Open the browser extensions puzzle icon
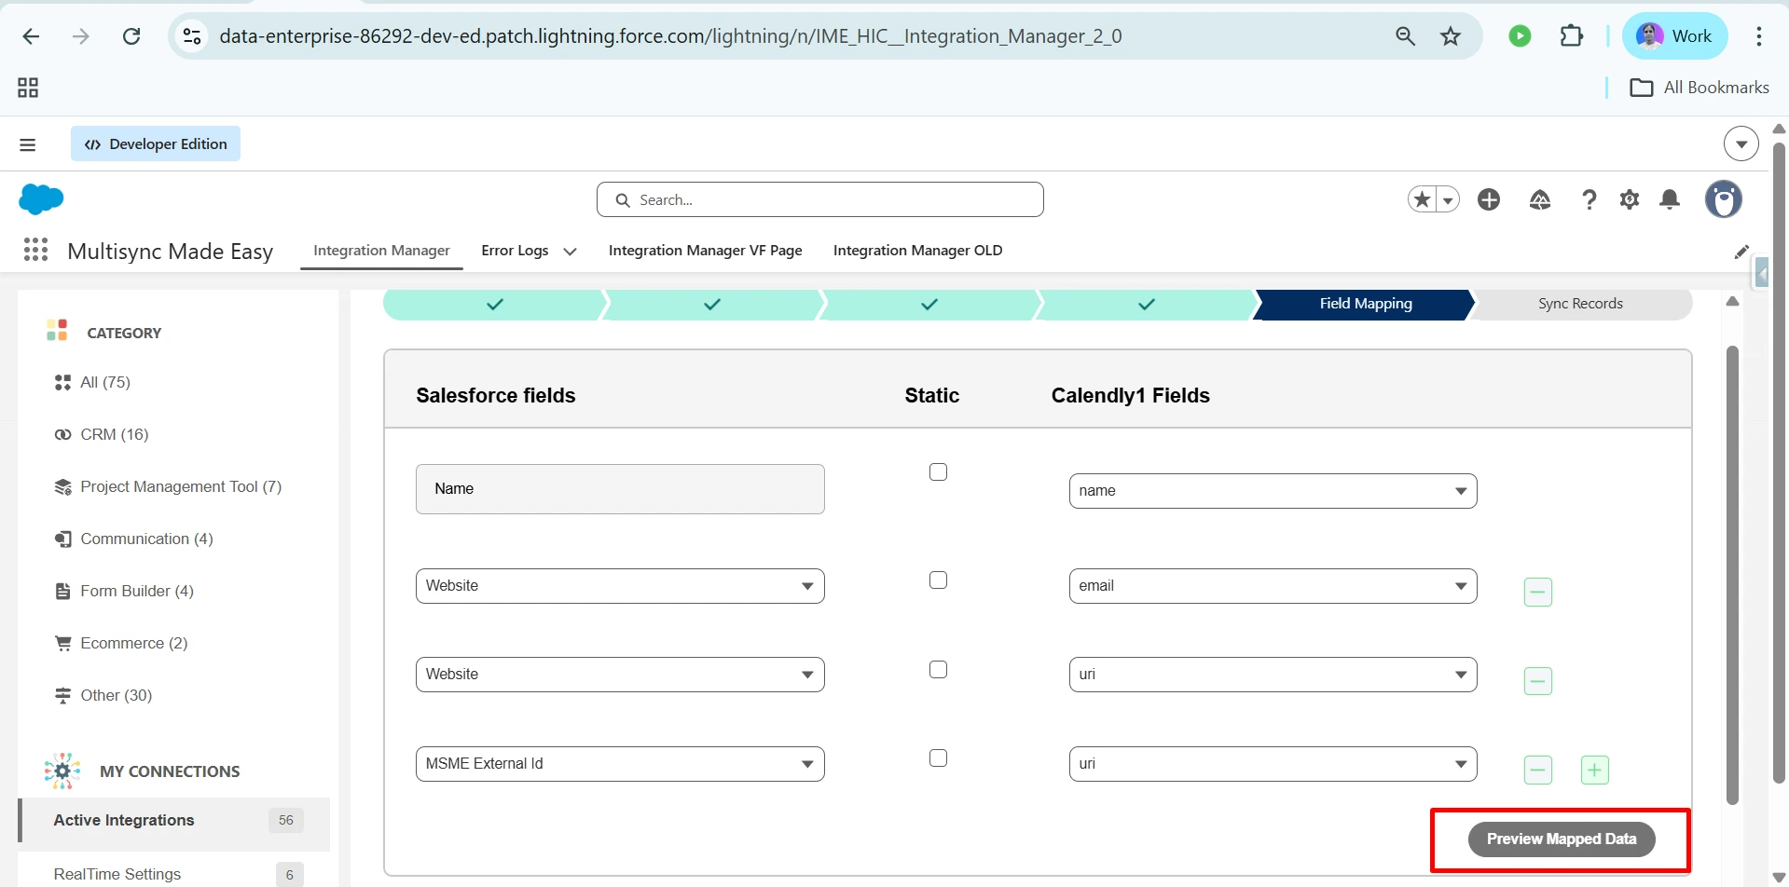The width and height of the screenshot is (1789, 887). pyautogui.click(x=1572, y=36)
